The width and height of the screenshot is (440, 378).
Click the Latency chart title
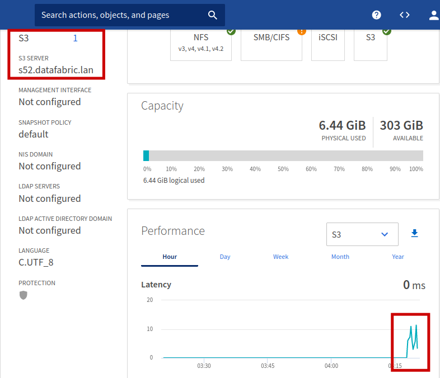point(156,285)
